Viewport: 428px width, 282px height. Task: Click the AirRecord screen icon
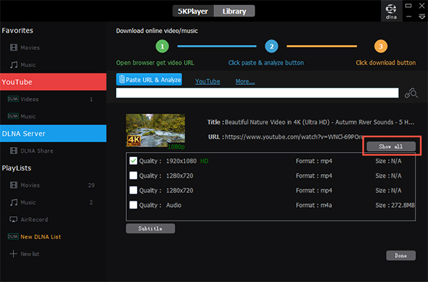tap(14, 219)
